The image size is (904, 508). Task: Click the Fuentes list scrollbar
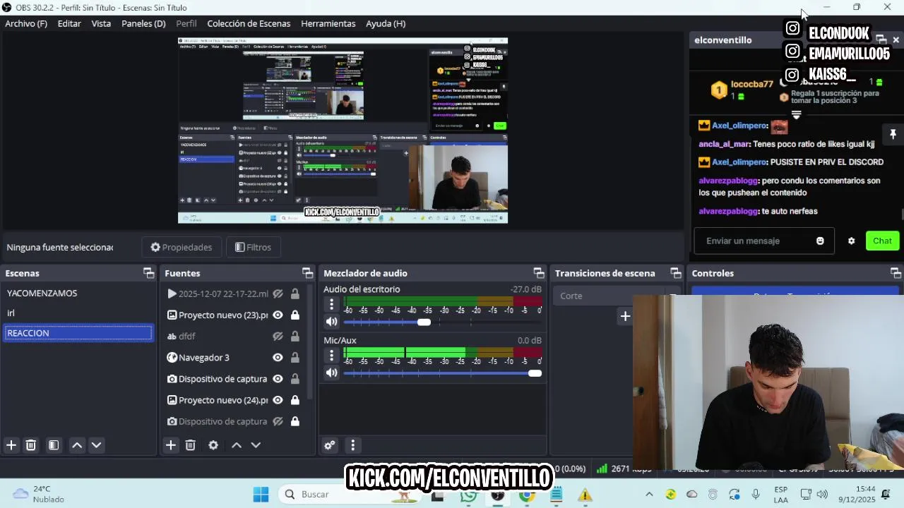(310, 342)
